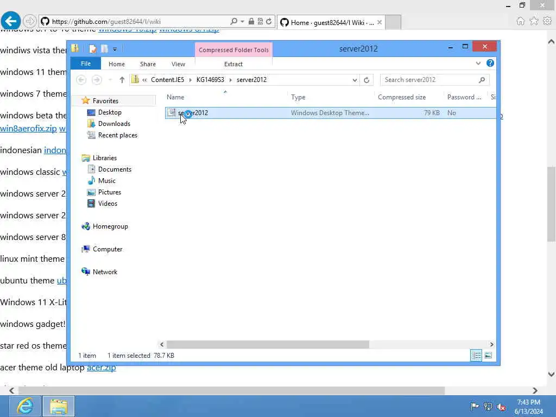This screenshot has height=417, width=556.
Task: Switch to Details view layout icon
Action: pyautogui.click(x=476, y=355)
